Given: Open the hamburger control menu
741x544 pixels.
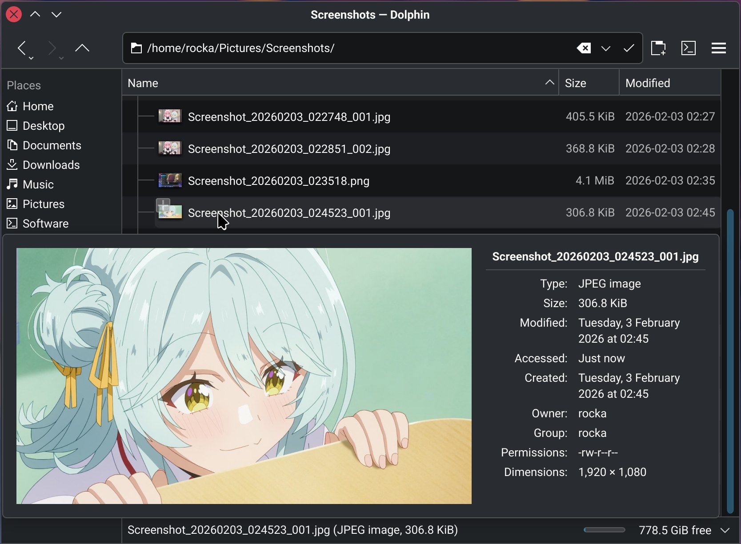Looking at the screenshot, I should click(719, 48).
